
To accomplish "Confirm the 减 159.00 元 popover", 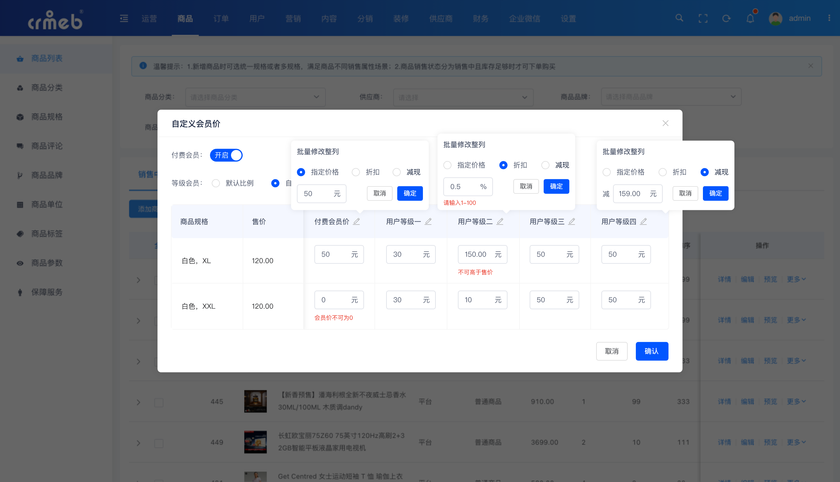I will pyautogui.click(x=715, y=193).
